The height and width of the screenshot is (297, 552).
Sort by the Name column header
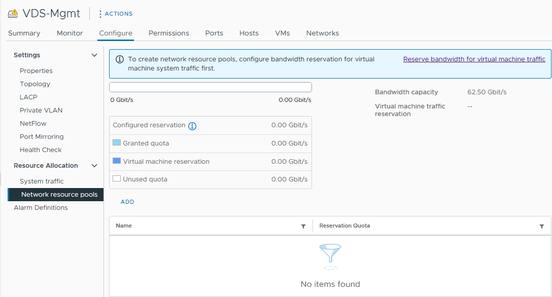point(124,226)
